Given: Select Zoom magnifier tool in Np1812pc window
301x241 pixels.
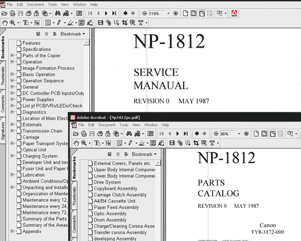Looking at the screenshot, I should (84, 143).
